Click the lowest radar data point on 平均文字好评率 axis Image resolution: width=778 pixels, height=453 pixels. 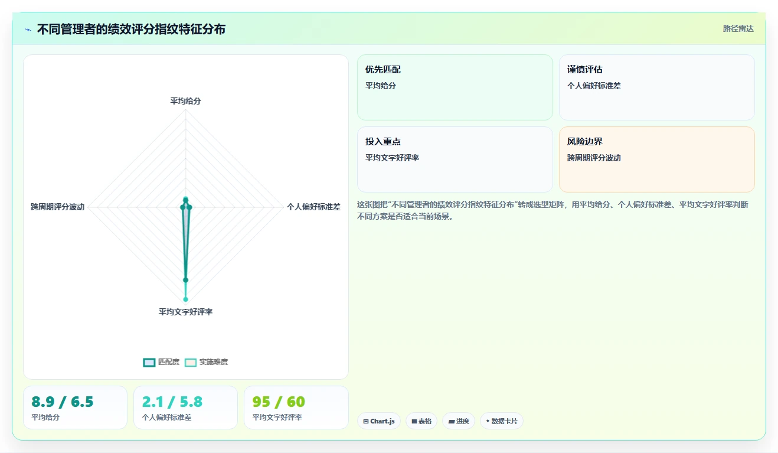[x=185, y=299]
